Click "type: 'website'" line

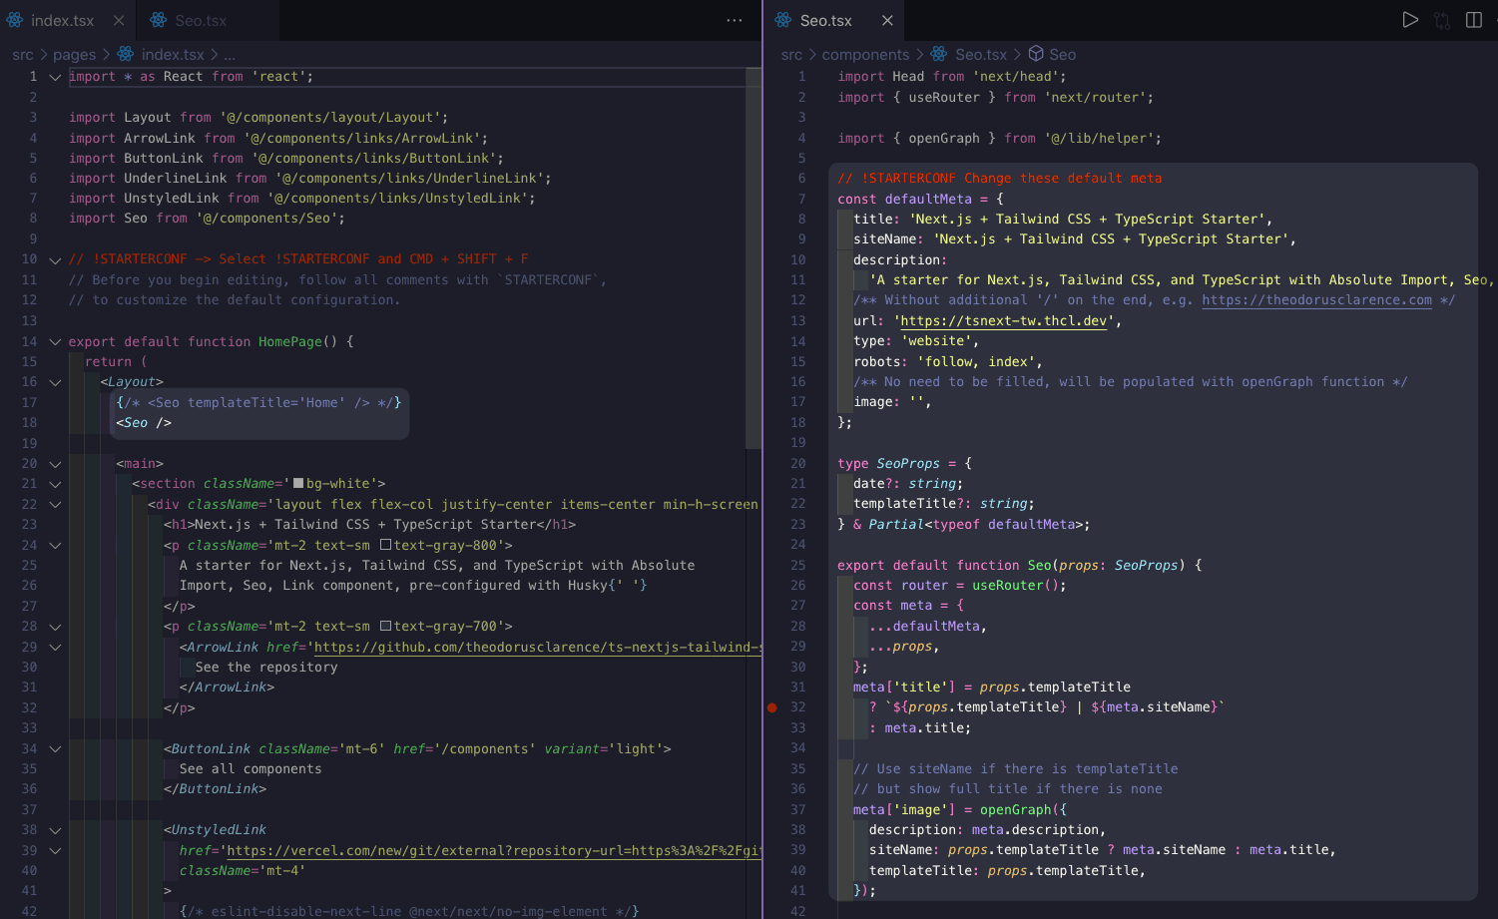pyautogui.click(x=916, y=341)
